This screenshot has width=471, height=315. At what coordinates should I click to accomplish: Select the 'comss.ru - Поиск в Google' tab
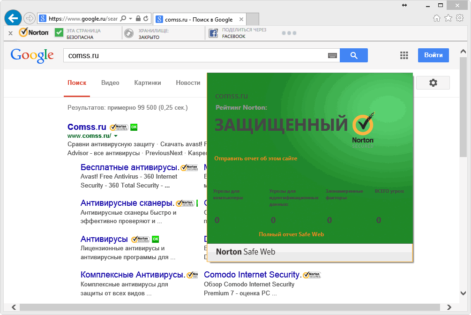coord(199,20)
